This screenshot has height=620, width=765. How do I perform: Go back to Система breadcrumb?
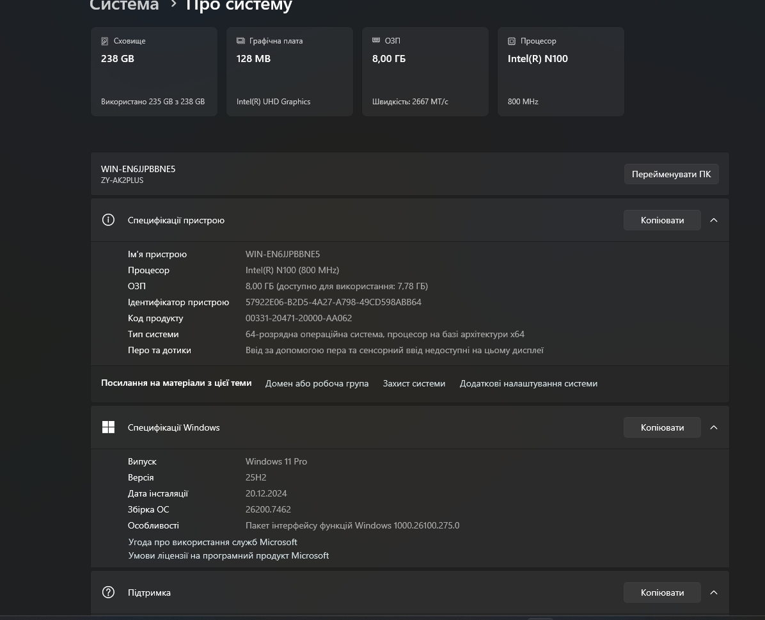[x=124, y=6]
